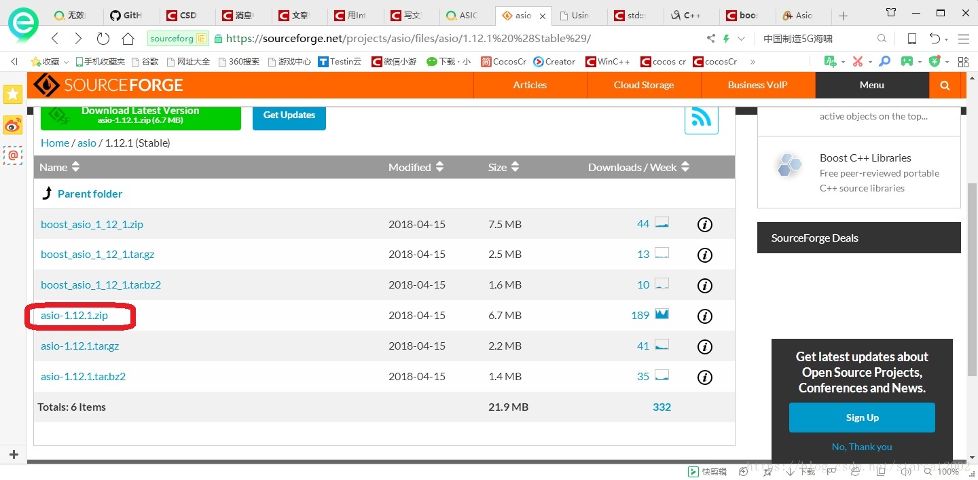Click the green shield yuan payment icon
Screen dimensions: 978x480
tap(935, 61)
